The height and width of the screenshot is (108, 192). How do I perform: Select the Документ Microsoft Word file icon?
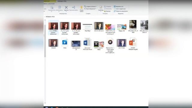87,42
